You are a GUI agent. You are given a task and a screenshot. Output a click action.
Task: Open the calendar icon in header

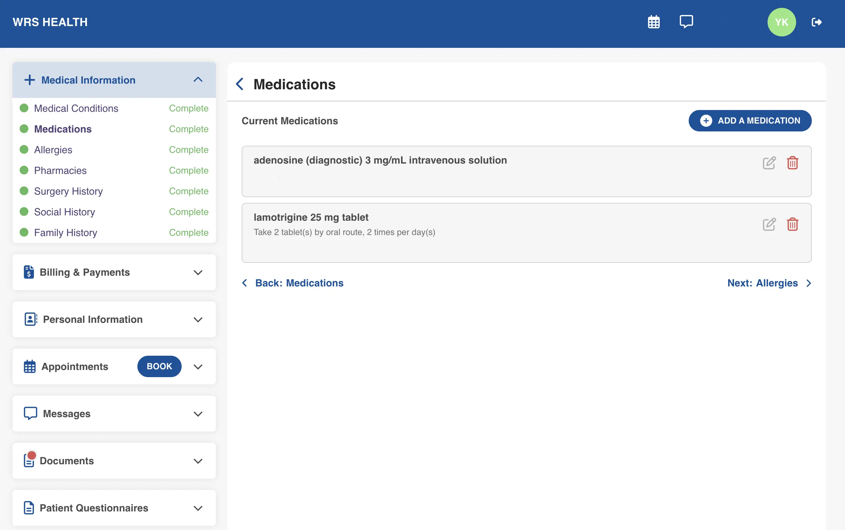point(654,22)
